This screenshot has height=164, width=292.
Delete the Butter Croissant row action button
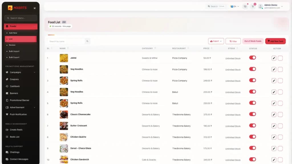click(x=280, y=126)
